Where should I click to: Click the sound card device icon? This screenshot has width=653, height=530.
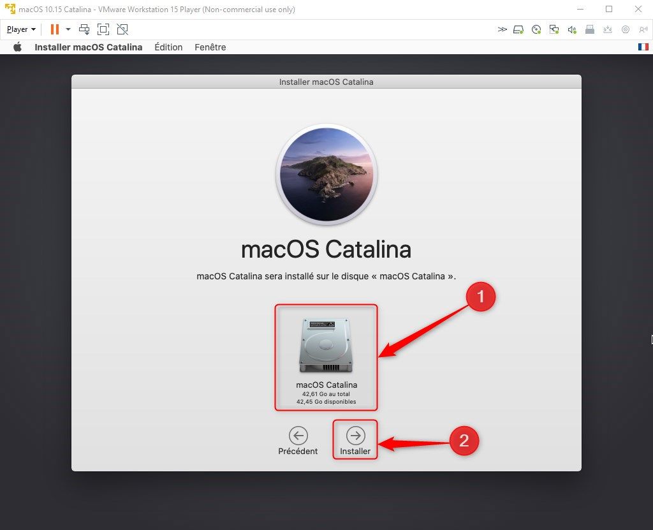point(572,29)
